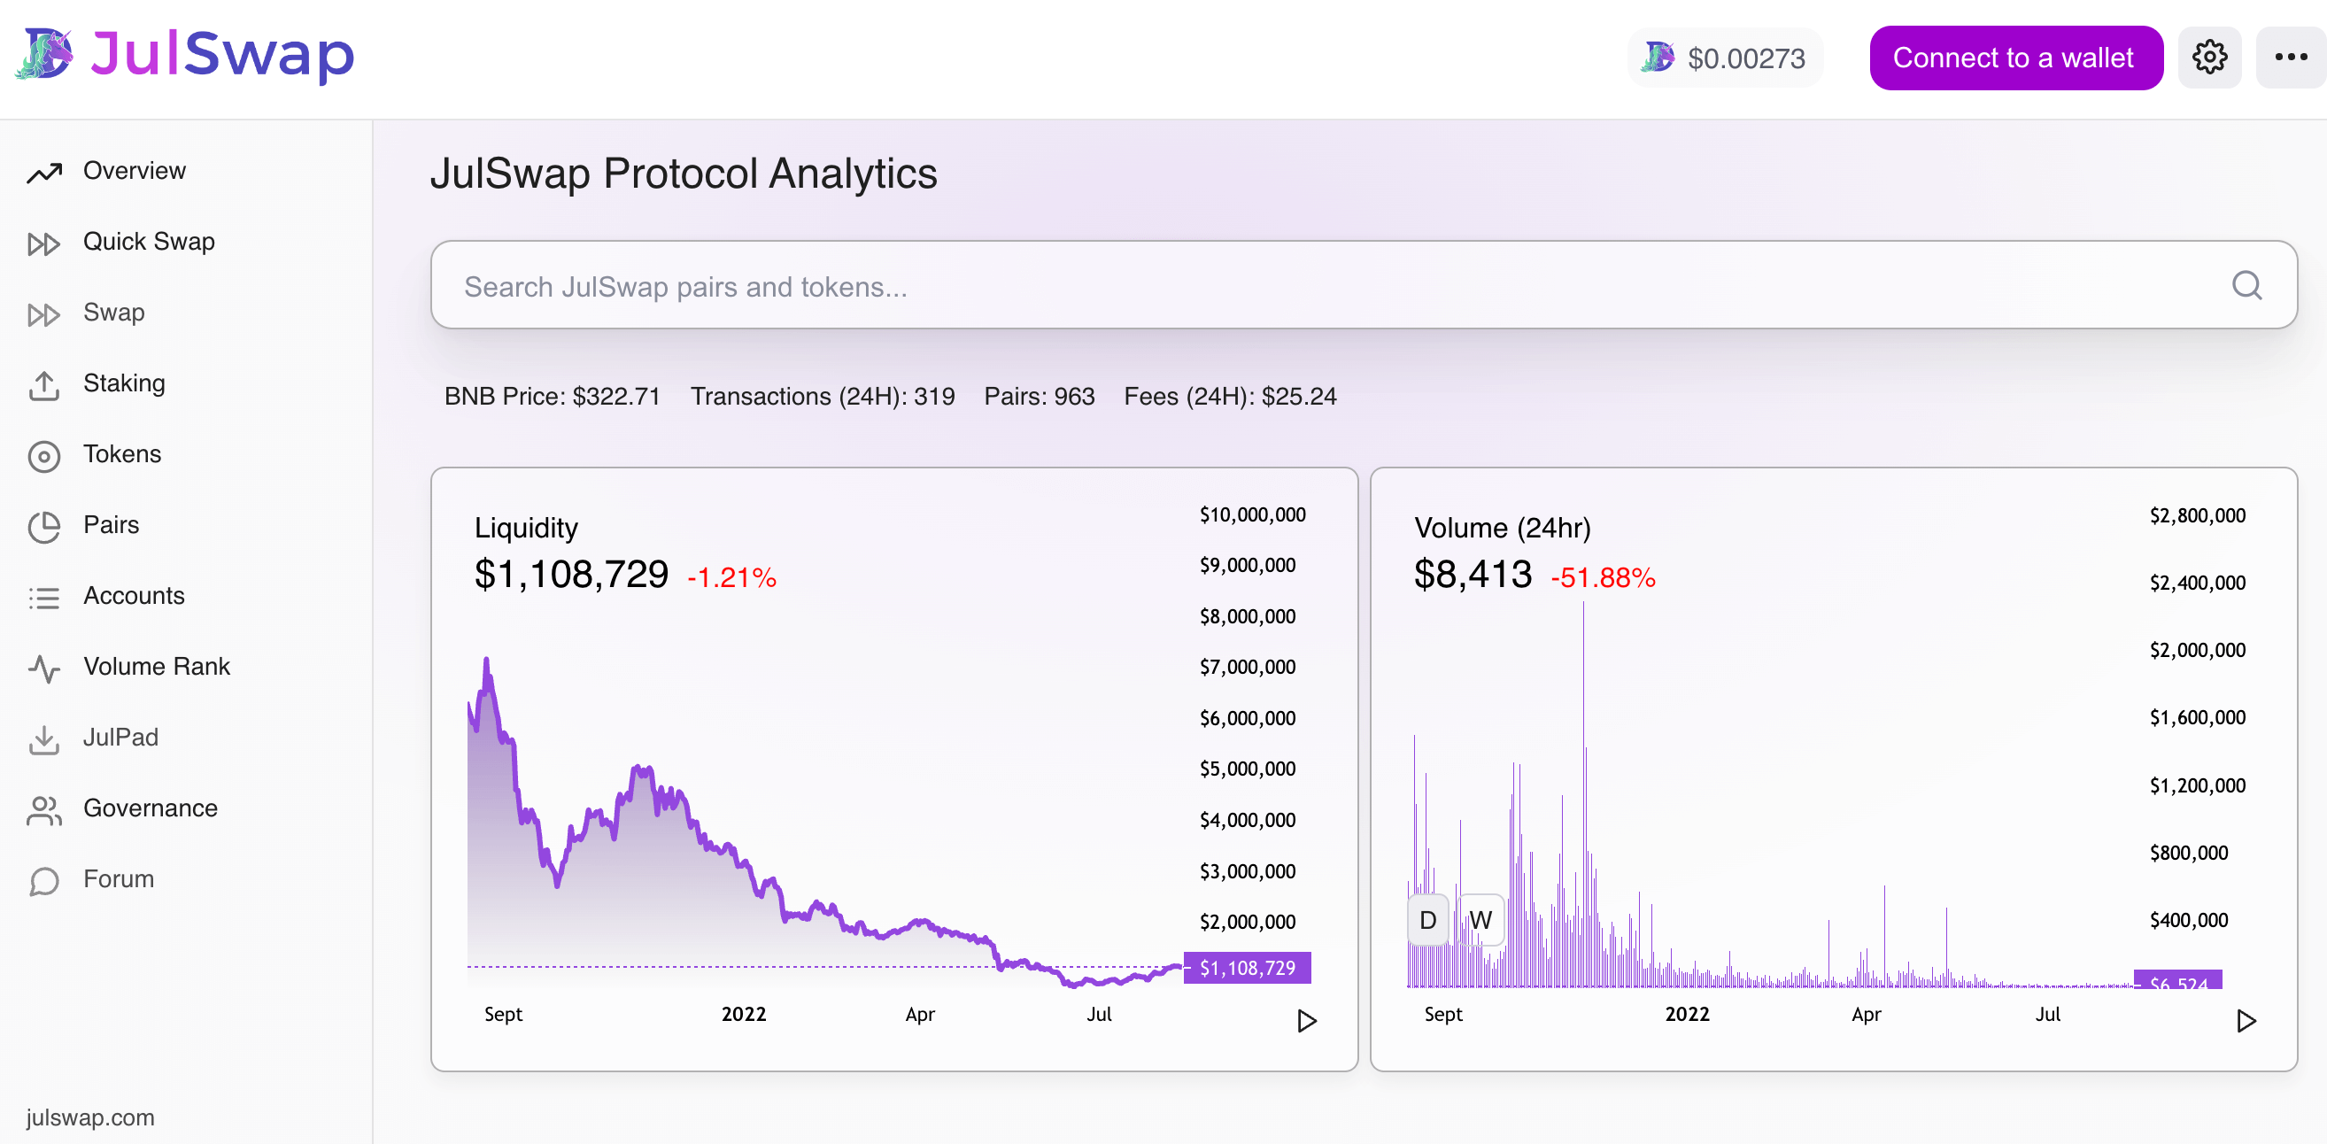Click the Tokens disc icon
Viewport: 2327px width, 1144px height.
43,456
